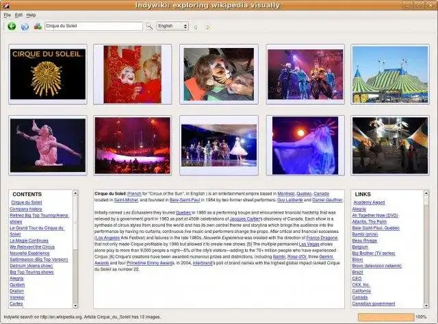Click Links panel scroll down arrow
Viewport: 438px width, 324px height.
click(426, 306)
